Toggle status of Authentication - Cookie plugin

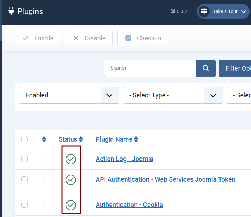click(71, 205)
